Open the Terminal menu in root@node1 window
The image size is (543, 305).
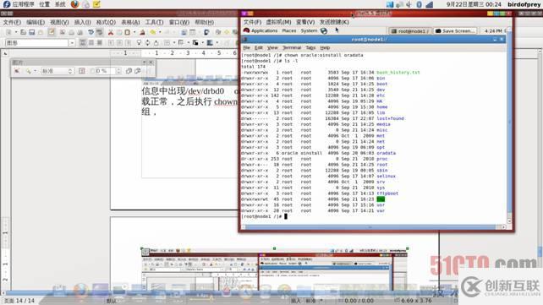pos(292,47)
